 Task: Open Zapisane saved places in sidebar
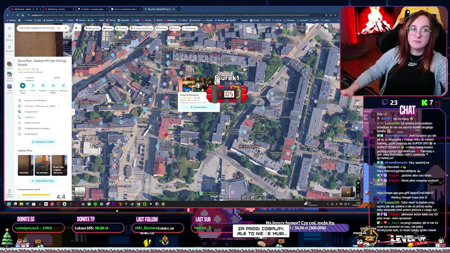click(9, 37)
